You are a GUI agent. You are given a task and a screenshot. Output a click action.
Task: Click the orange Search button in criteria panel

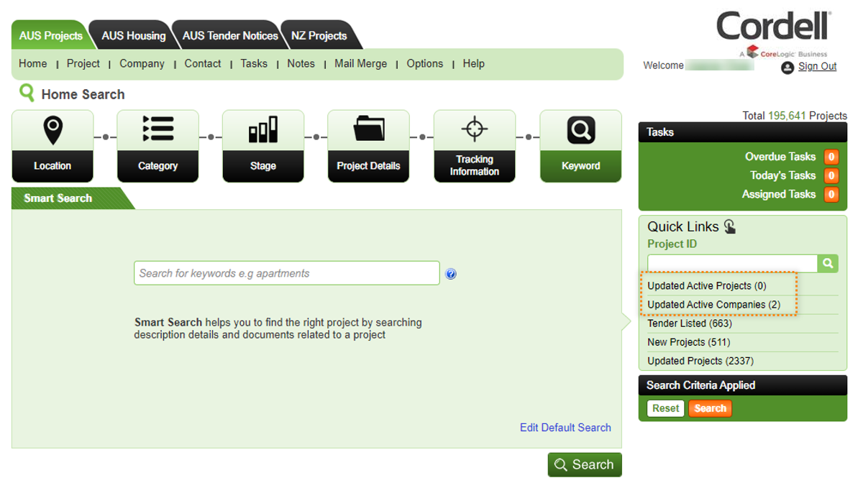click(x=710, y=408)
